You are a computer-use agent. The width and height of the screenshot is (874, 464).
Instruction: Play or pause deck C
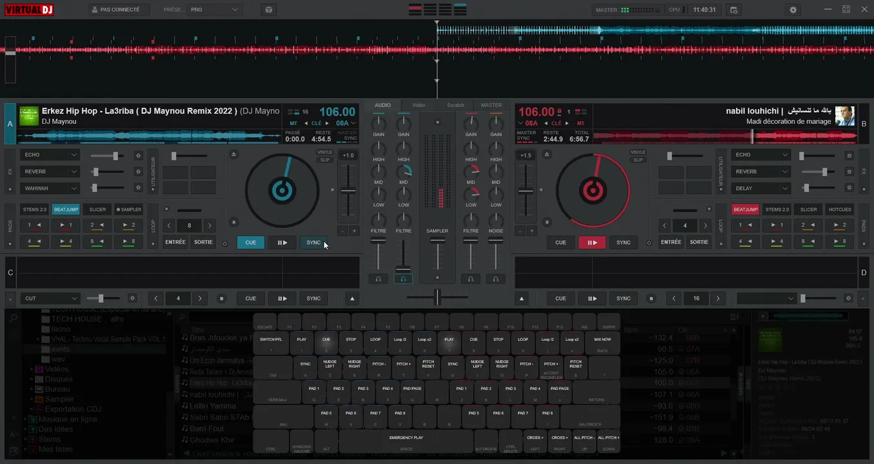tap(283, 298)
